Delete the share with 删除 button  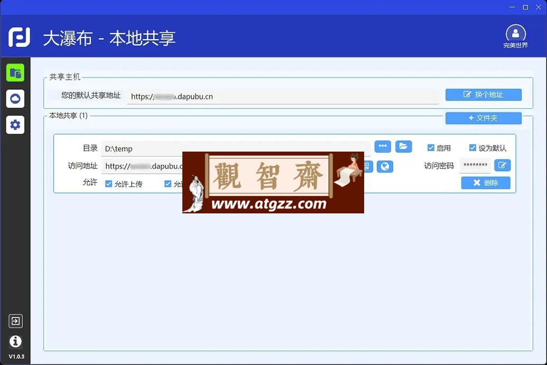pyautogui.click(x=486, y=183)
